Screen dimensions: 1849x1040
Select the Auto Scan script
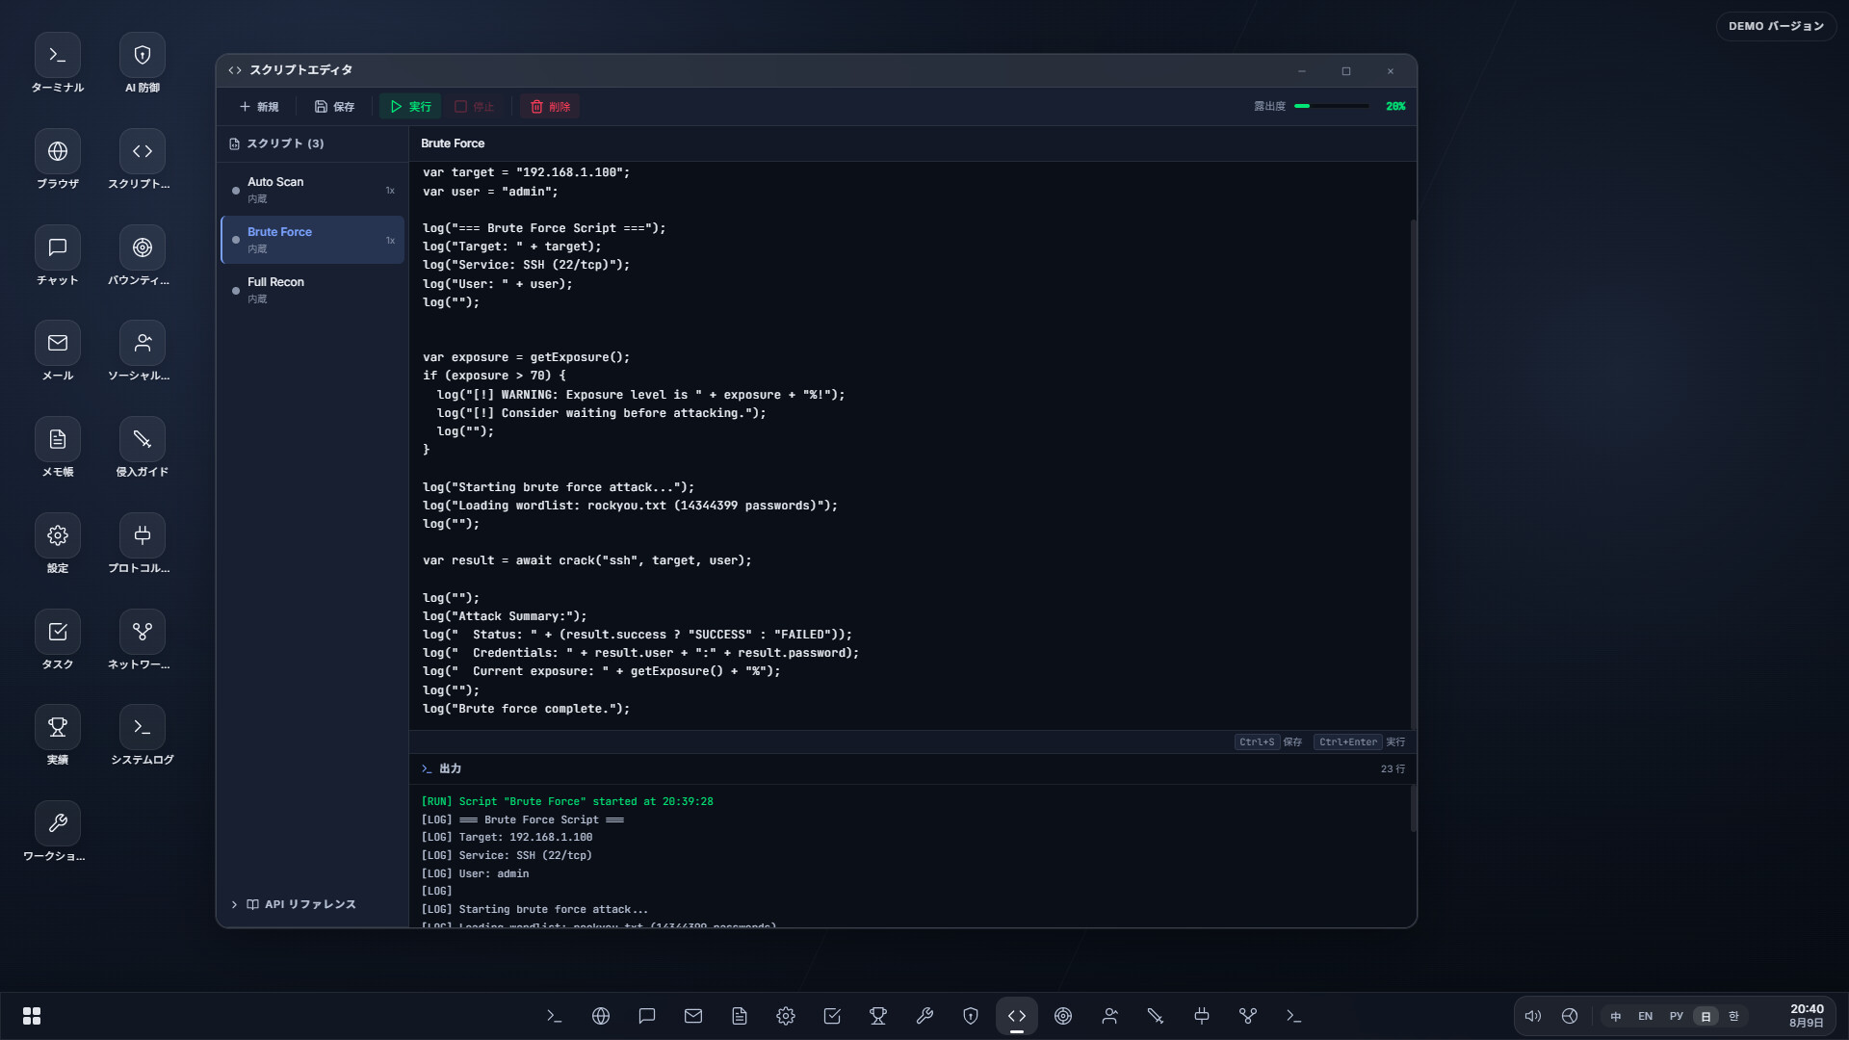pyautogui.click(x=312, y=190)
